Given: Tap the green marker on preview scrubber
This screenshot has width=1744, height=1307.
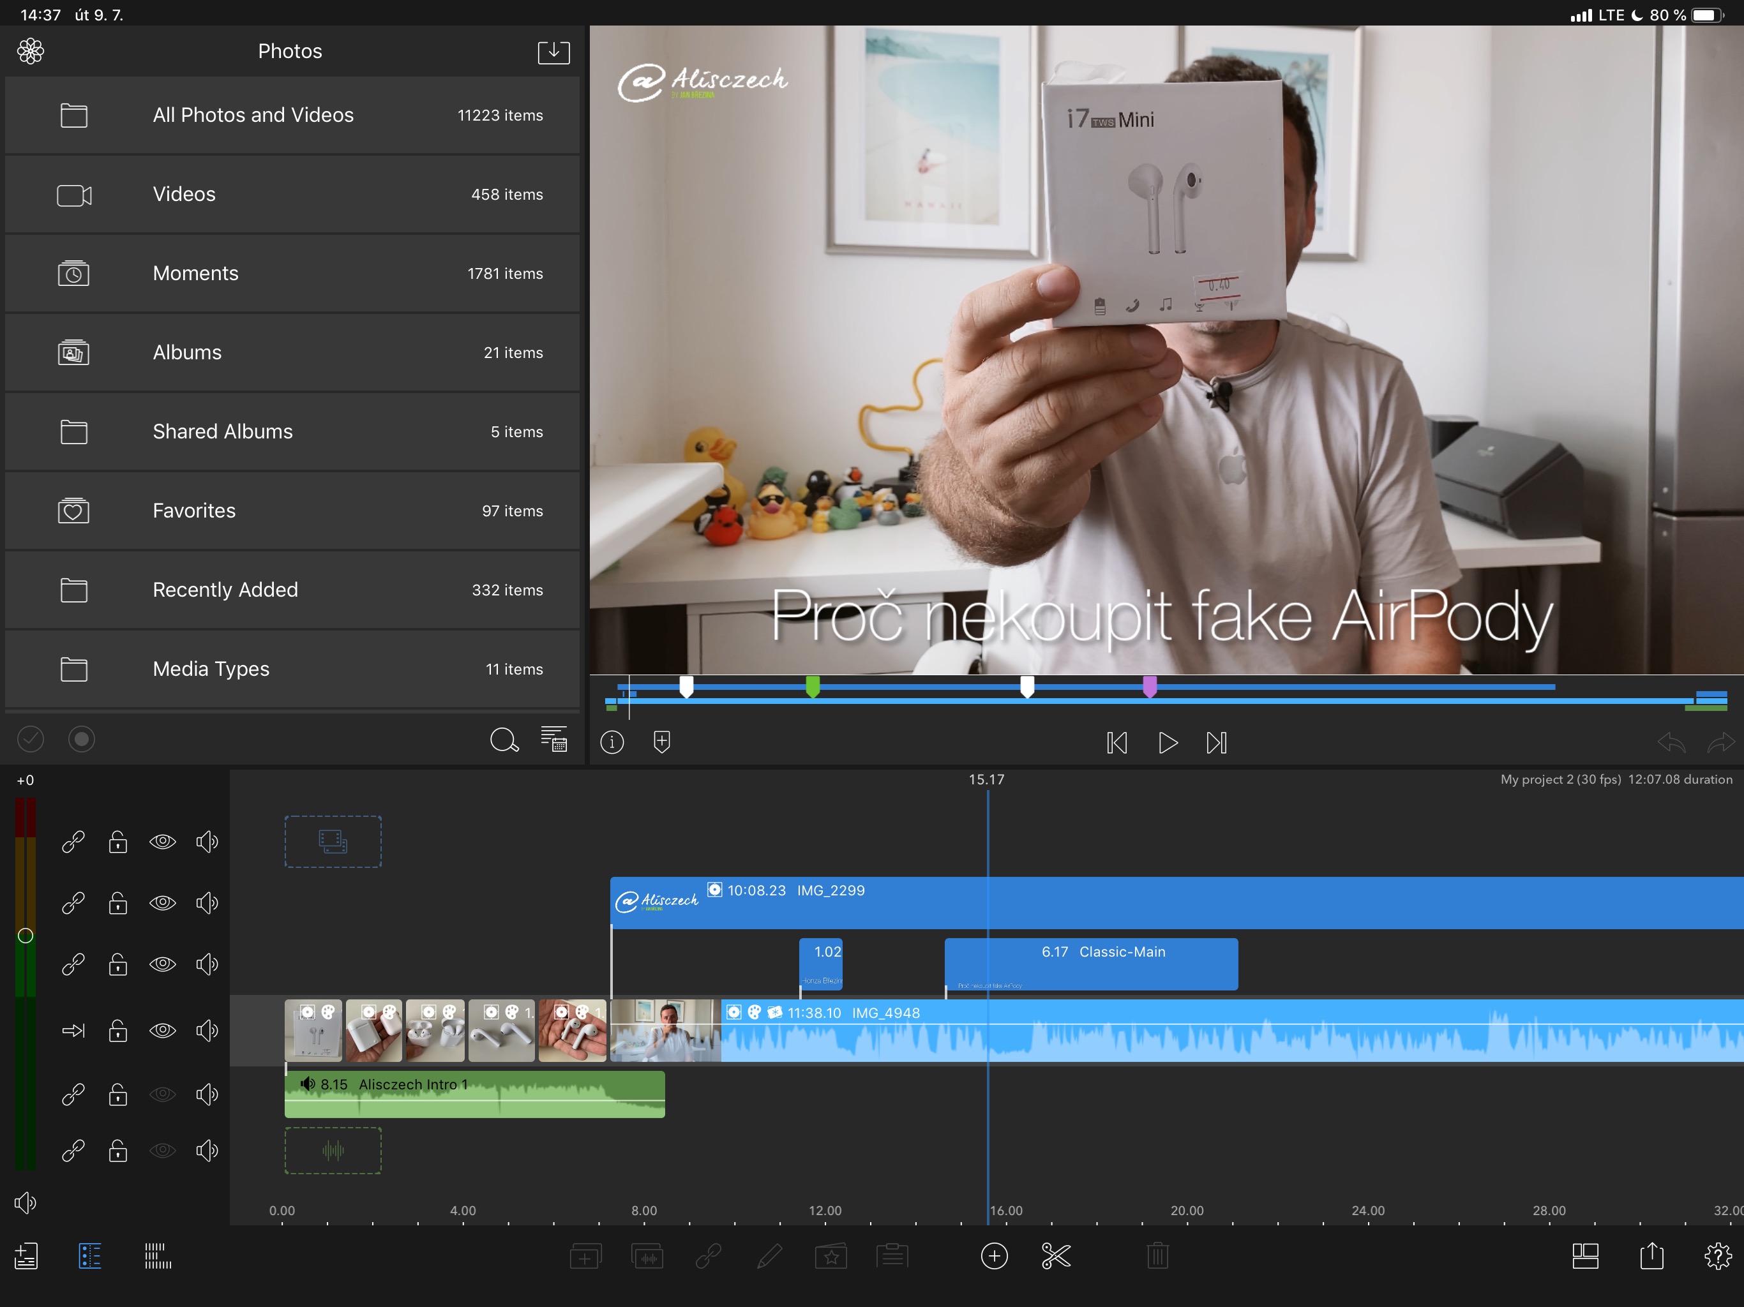Looking at the screenshot, I should point(813,687).
